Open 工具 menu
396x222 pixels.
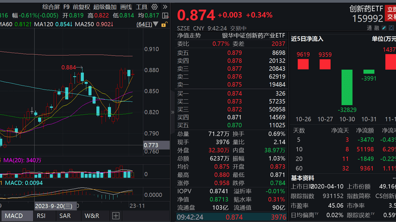click(x=141, y=7)
